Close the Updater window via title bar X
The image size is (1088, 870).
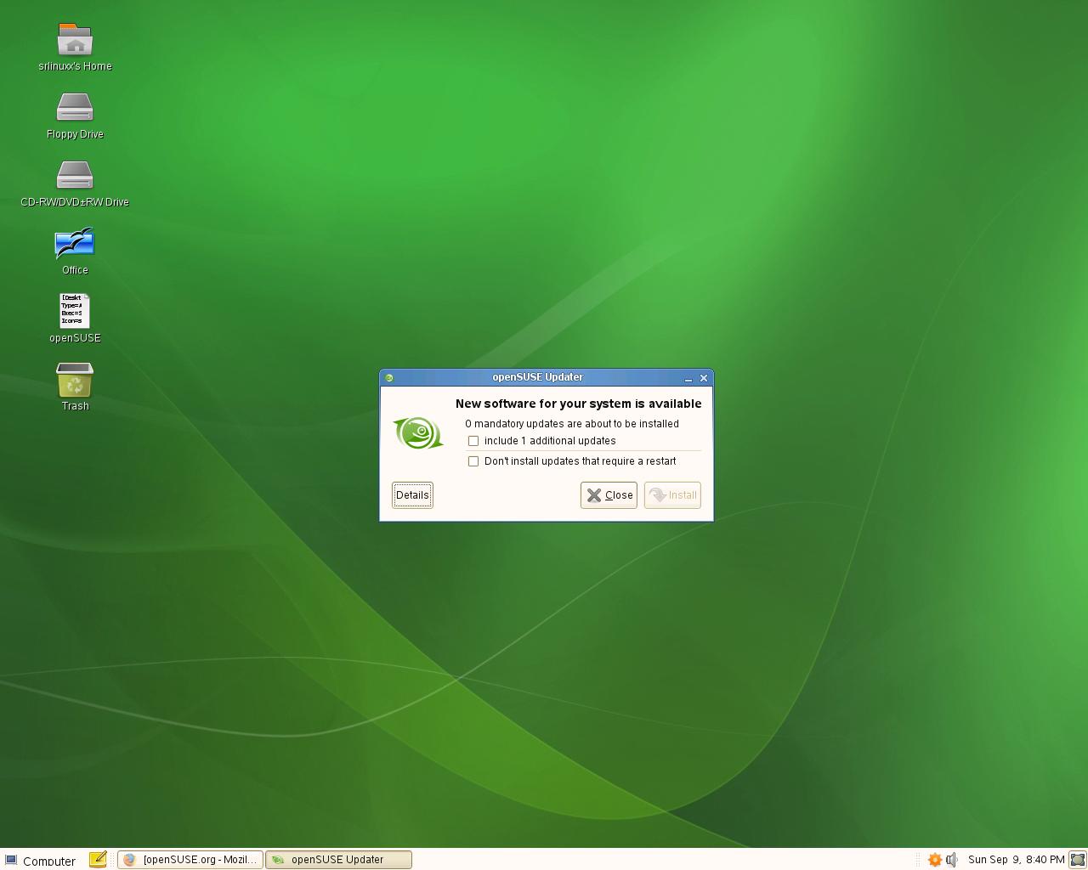[704, 378]
